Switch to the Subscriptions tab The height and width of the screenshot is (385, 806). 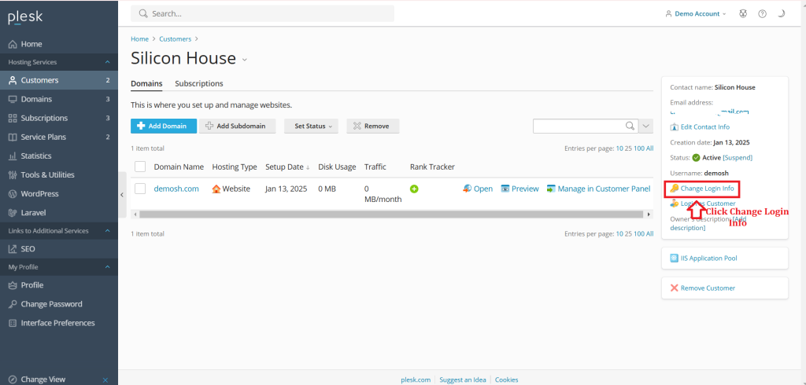[199, 83]
